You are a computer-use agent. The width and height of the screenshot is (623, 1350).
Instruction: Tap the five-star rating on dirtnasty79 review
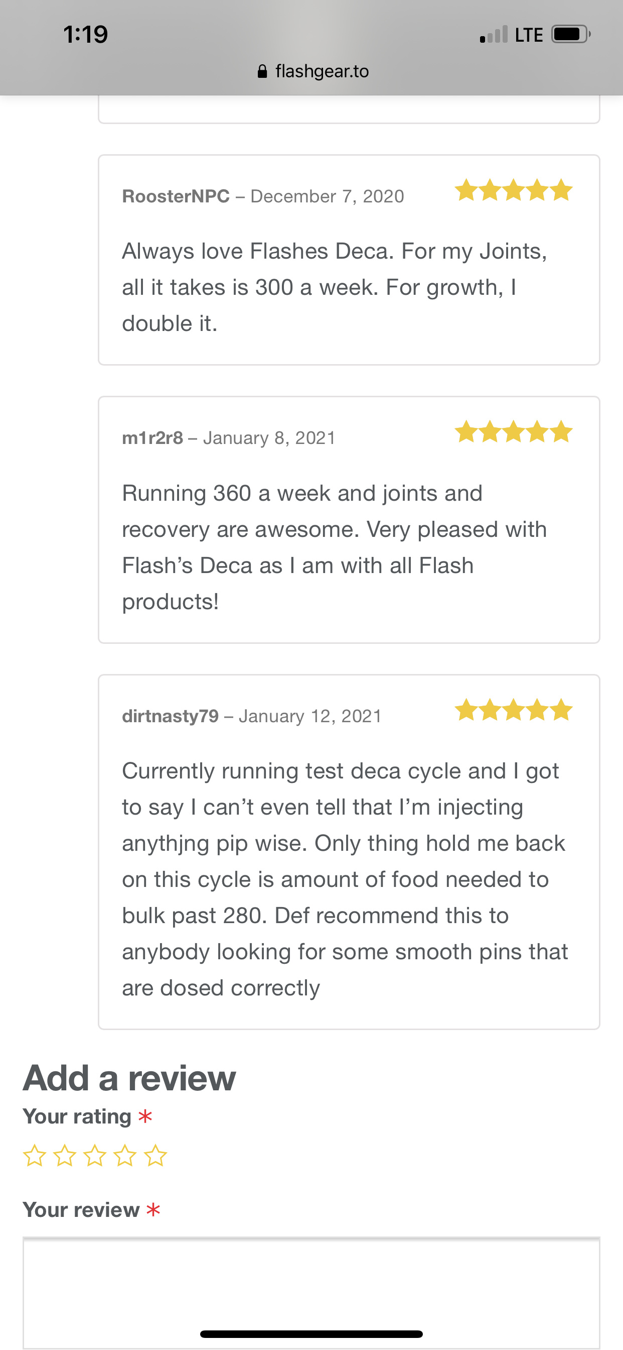514,710
